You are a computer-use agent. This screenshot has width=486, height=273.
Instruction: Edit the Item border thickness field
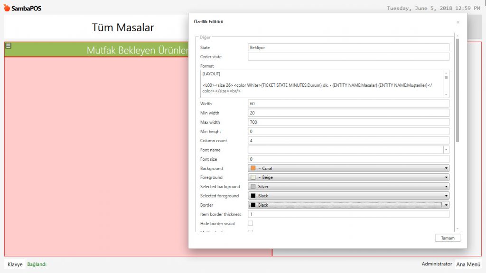[348, 214]
